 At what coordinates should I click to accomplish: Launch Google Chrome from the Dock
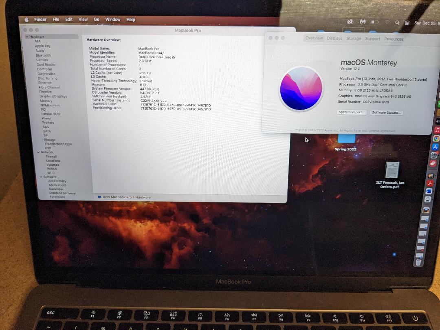436,139
